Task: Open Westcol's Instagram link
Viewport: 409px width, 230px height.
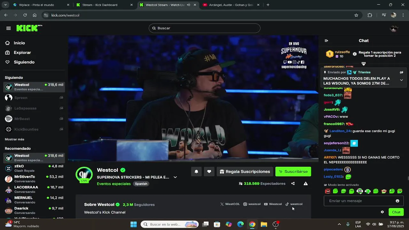Action: click(252, 204)
